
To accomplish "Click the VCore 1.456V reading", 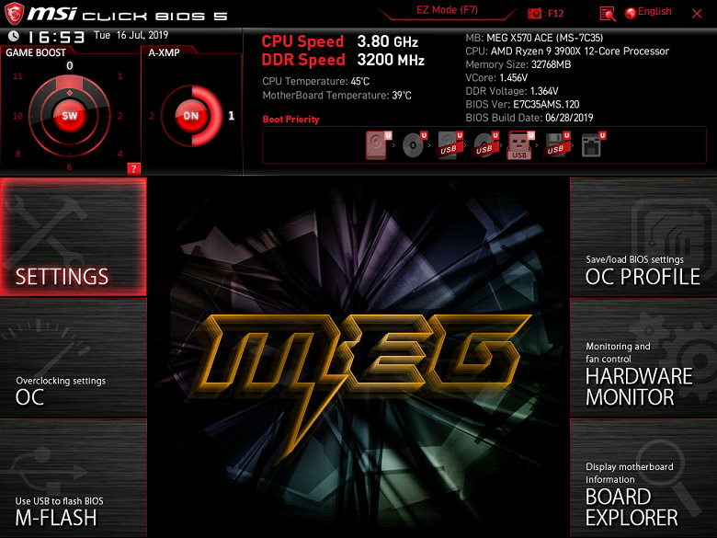I will pyautogui.click(x=496, y=78).
